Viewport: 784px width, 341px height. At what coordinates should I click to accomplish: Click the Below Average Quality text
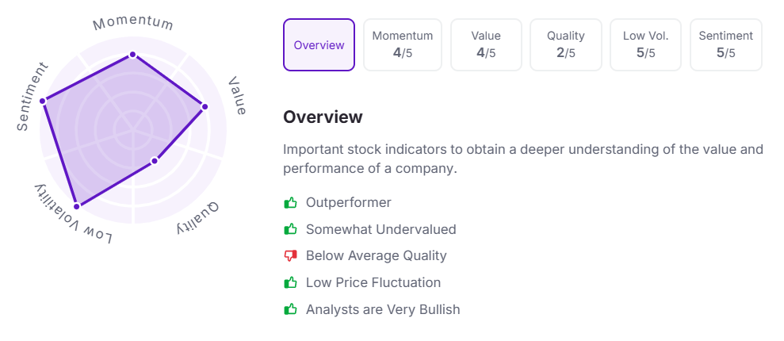pos(377,256)
